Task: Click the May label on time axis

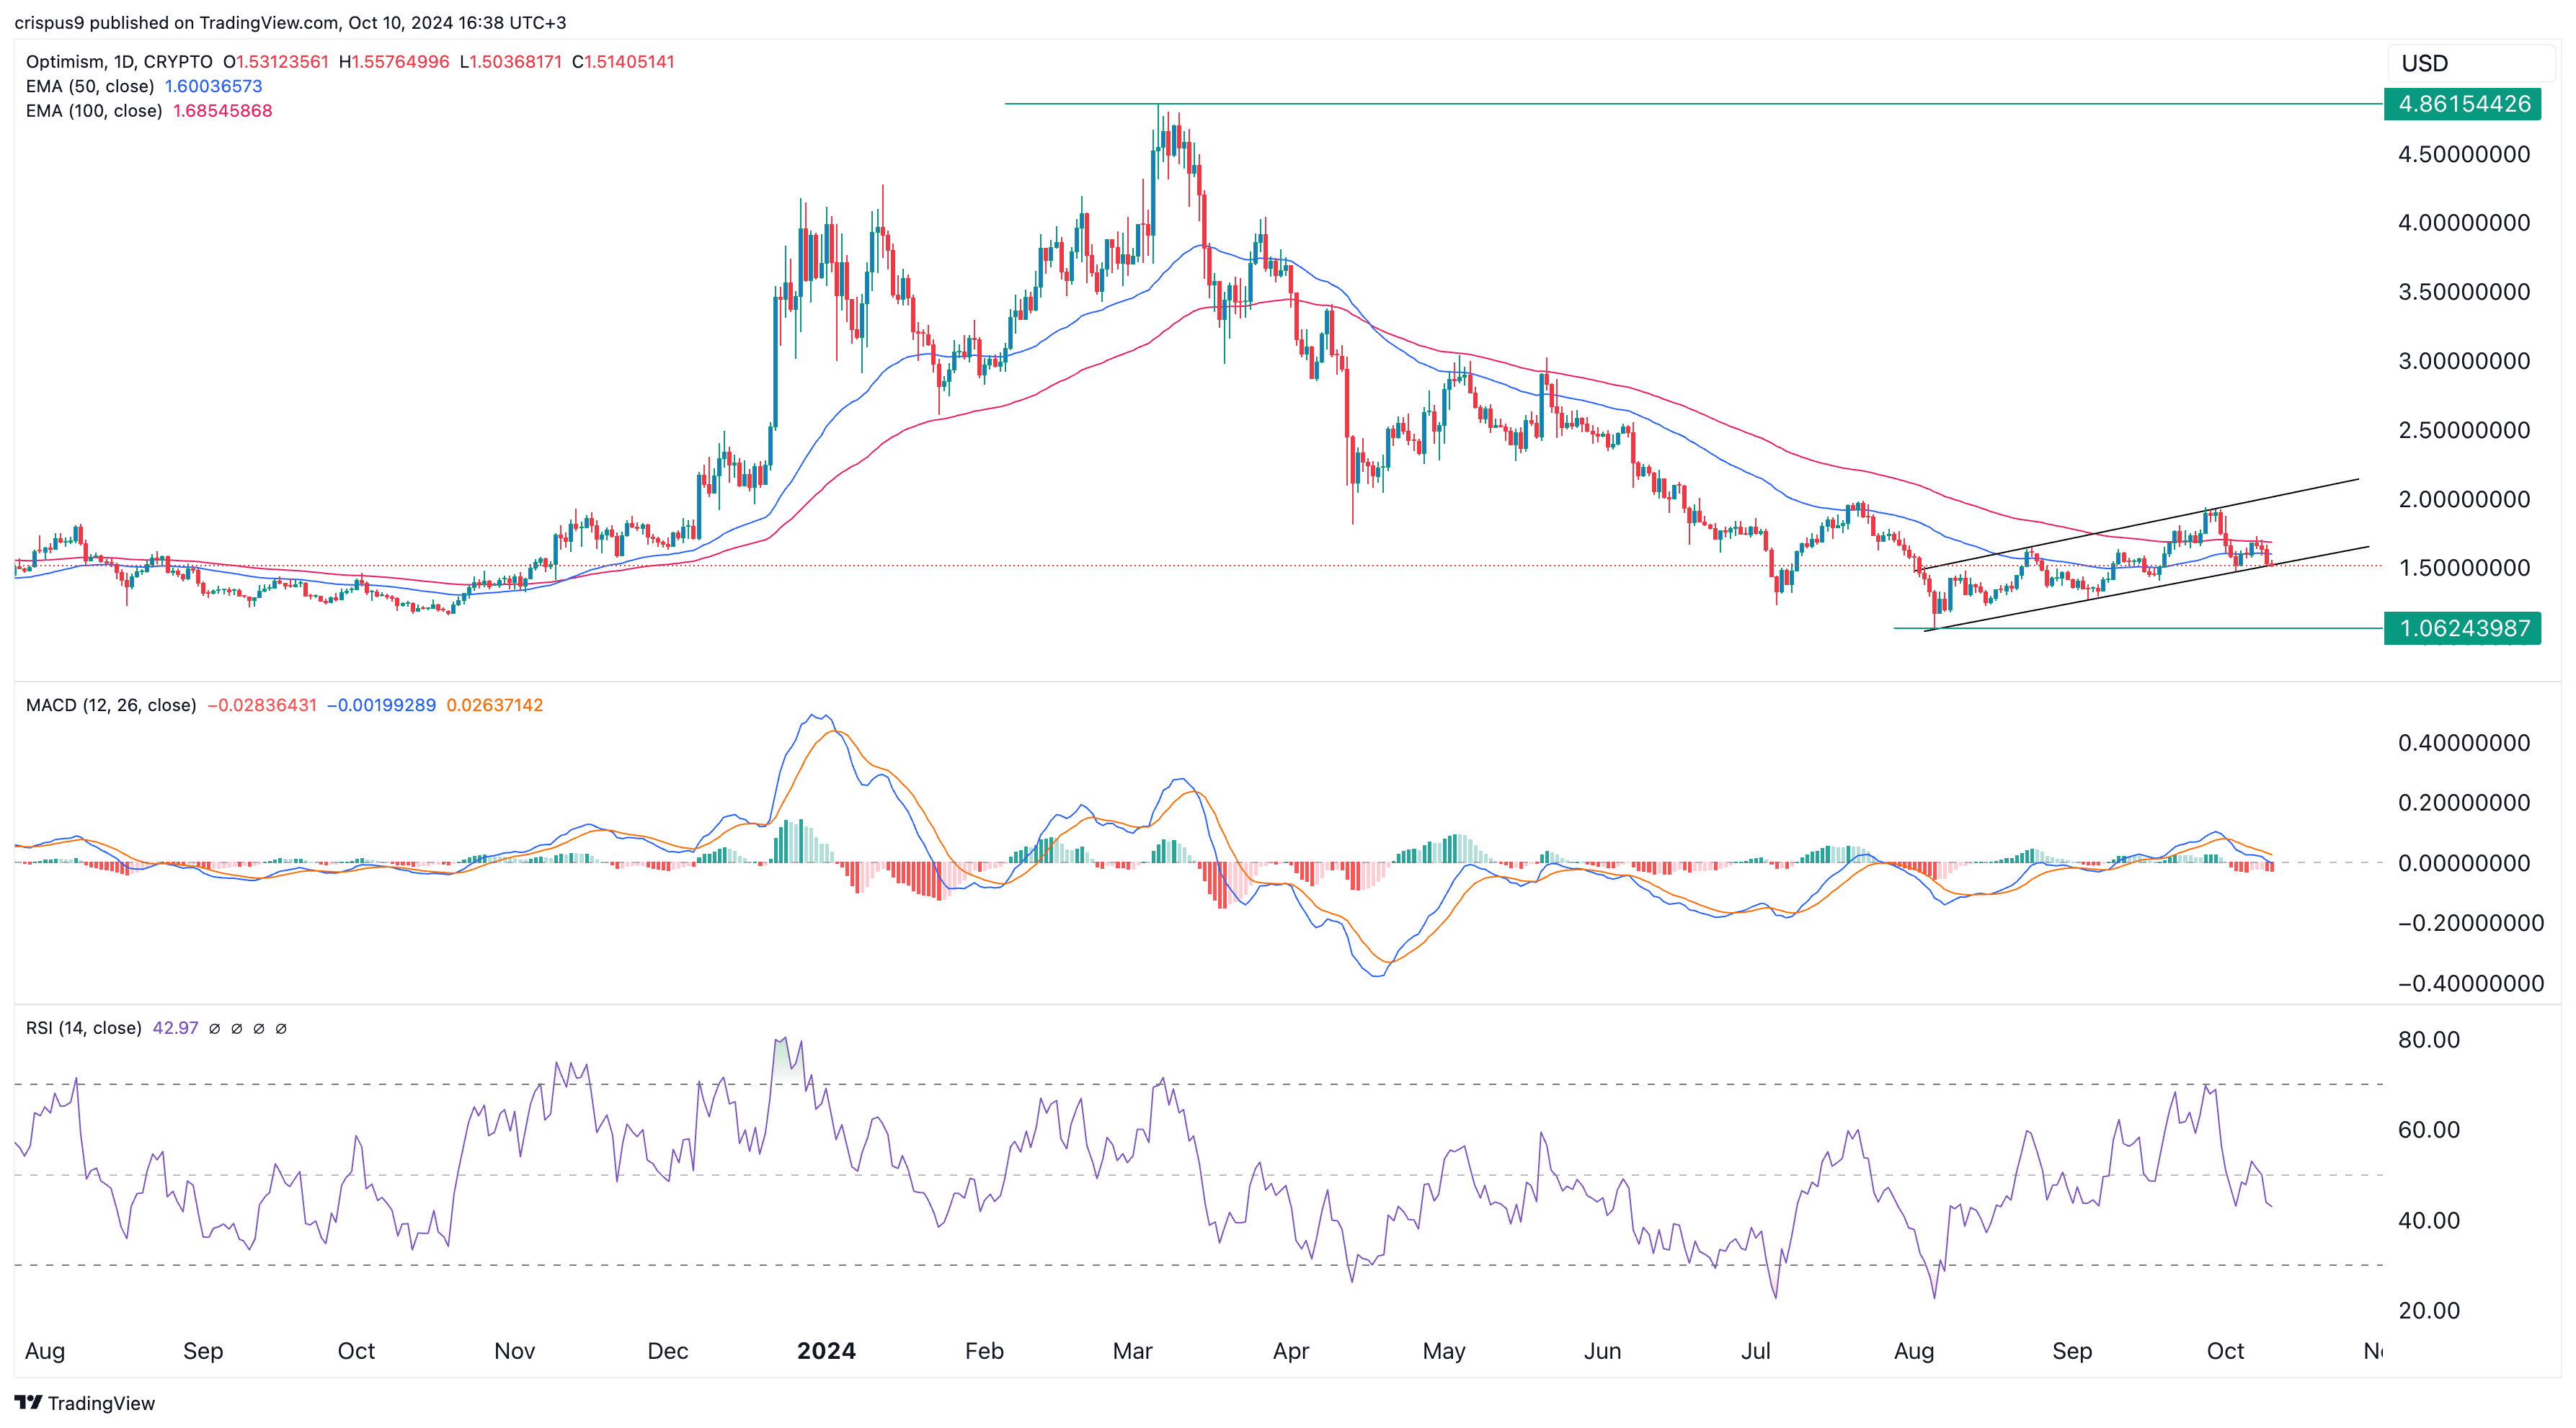Action: [x=1444, y=1351]
